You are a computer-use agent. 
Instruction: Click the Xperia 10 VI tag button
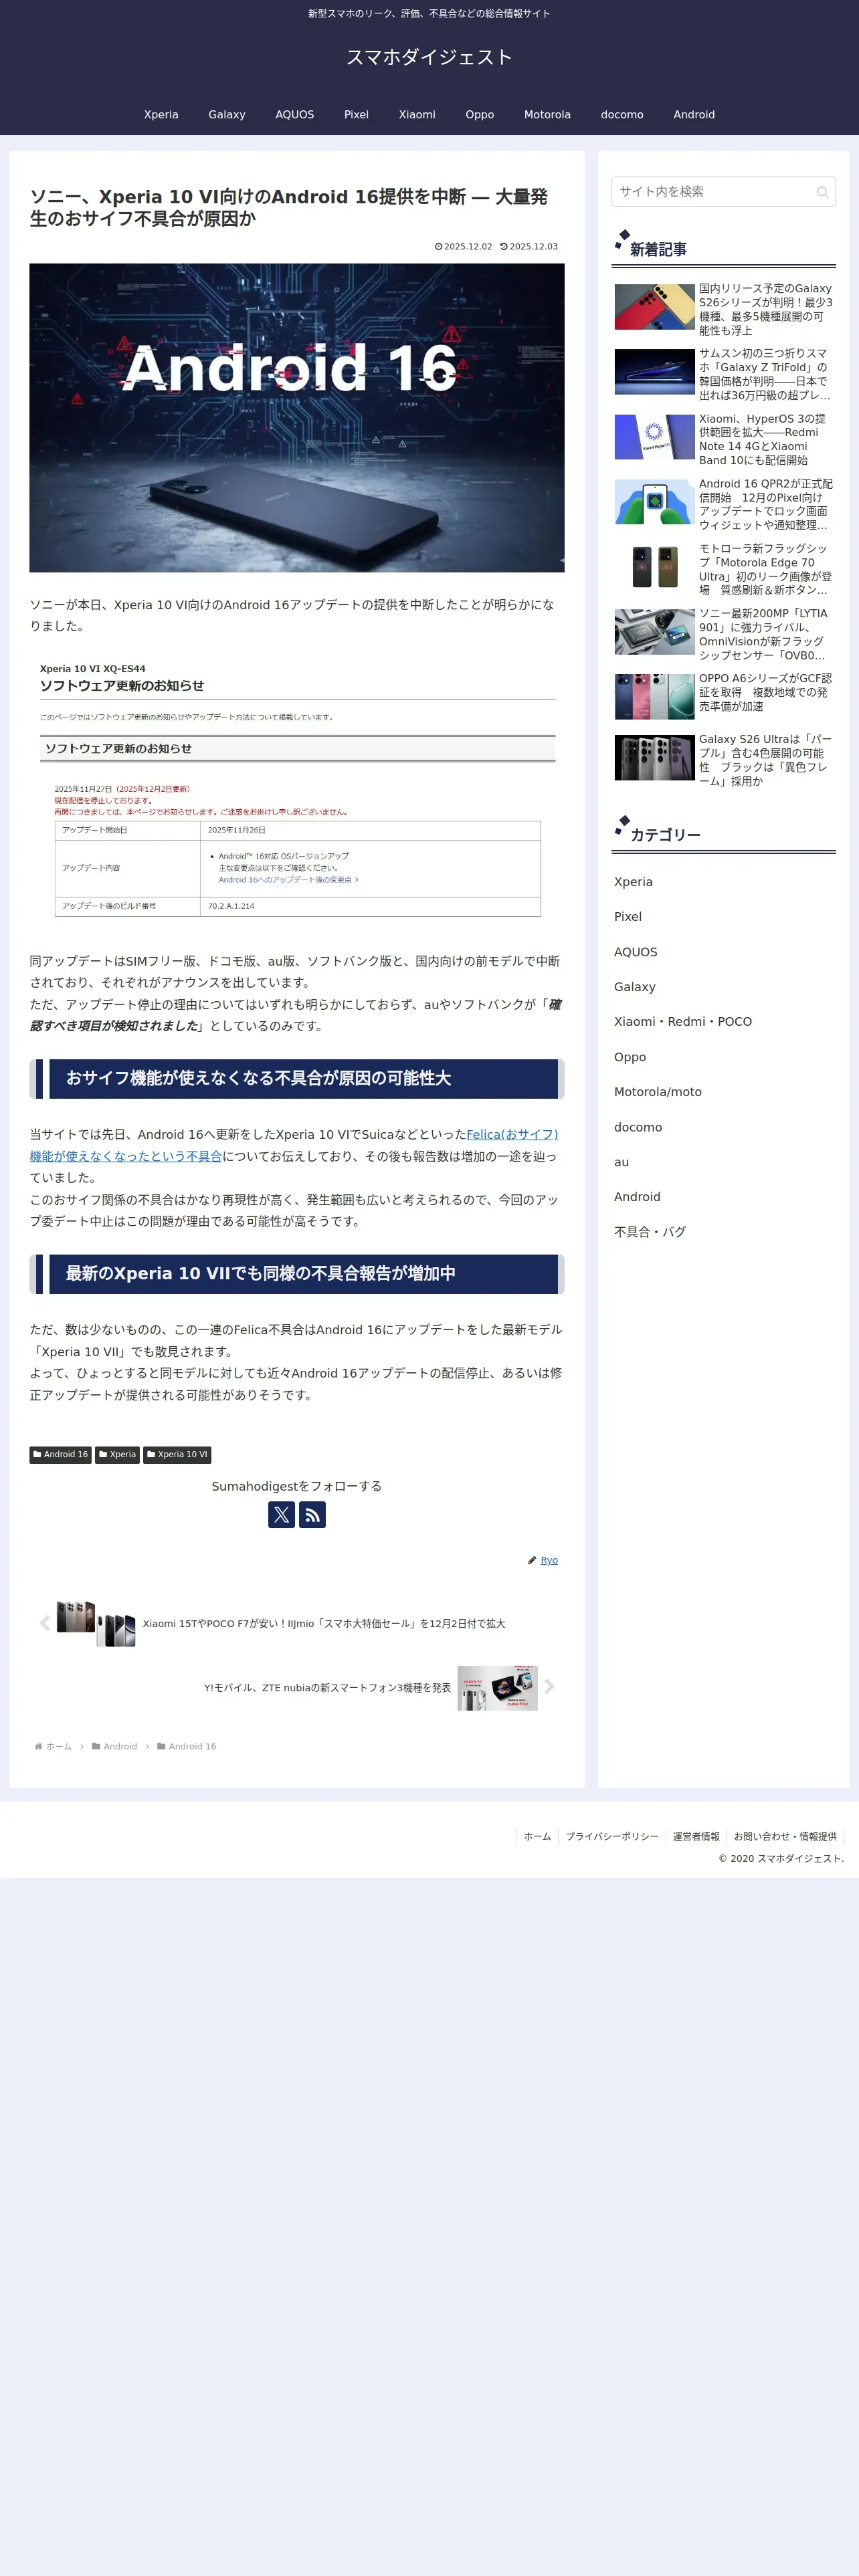pyautogui.click(x=177, y=1455)
